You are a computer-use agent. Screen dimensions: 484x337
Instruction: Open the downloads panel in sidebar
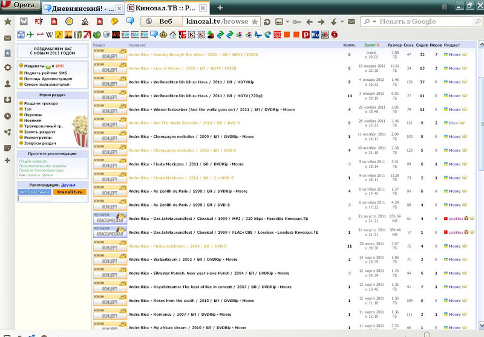click(7, 100)
